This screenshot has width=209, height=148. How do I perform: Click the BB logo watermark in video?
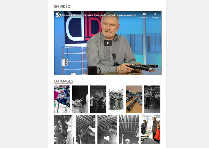tap(65, 62)
